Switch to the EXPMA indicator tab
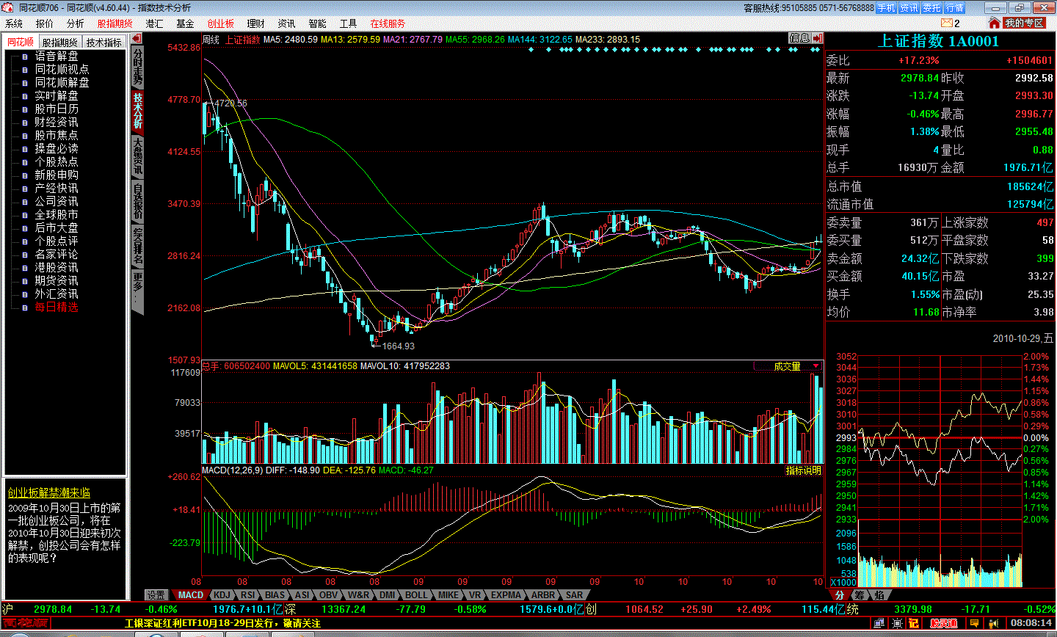Image resolution: width=1057 pixels, height=637 pixels. click(x=506, y=595)
